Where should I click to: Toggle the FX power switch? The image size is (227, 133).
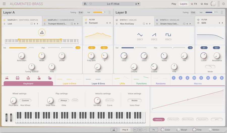pyautogui.click(x=192, y=4)
